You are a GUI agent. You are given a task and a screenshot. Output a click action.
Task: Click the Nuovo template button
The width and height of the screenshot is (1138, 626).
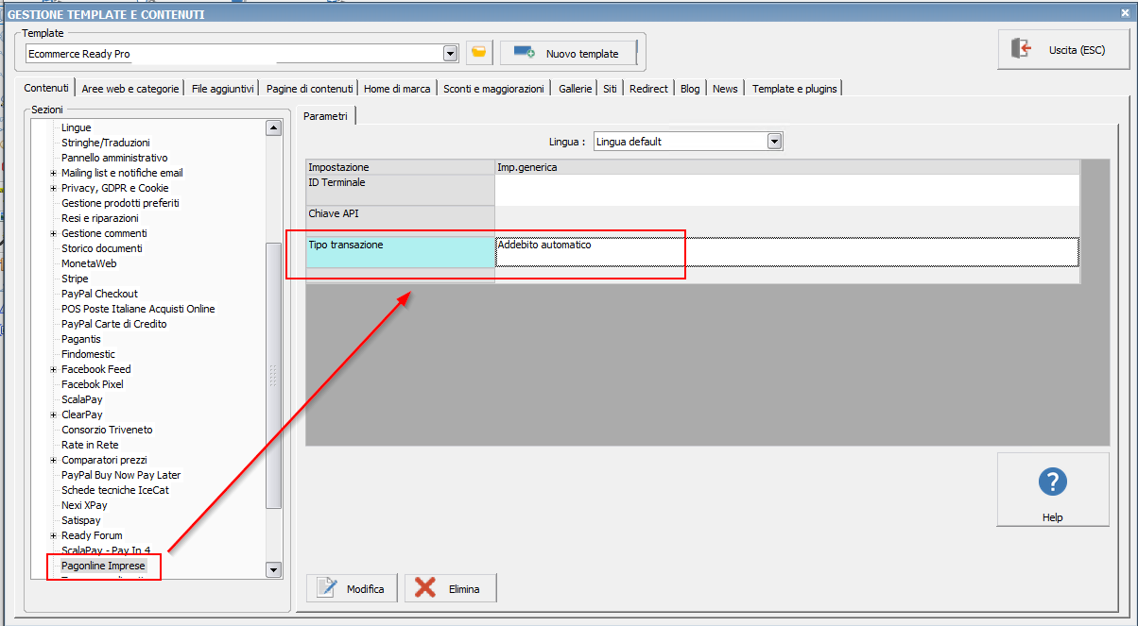click(x=568, y=53)
